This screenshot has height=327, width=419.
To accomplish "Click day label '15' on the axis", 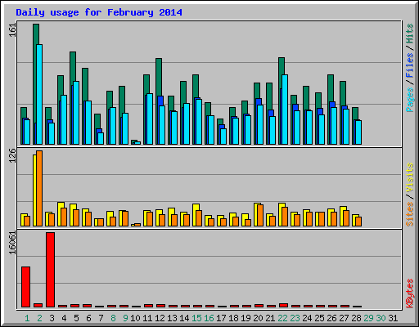I will (196, 318).
